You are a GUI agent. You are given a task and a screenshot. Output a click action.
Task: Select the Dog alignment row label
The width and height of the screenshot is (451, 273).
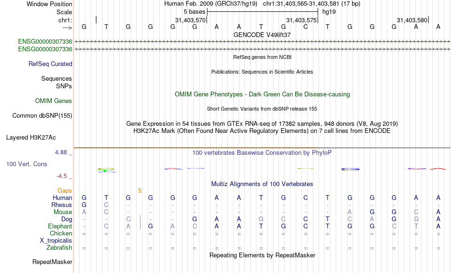[x=66, y=219]
